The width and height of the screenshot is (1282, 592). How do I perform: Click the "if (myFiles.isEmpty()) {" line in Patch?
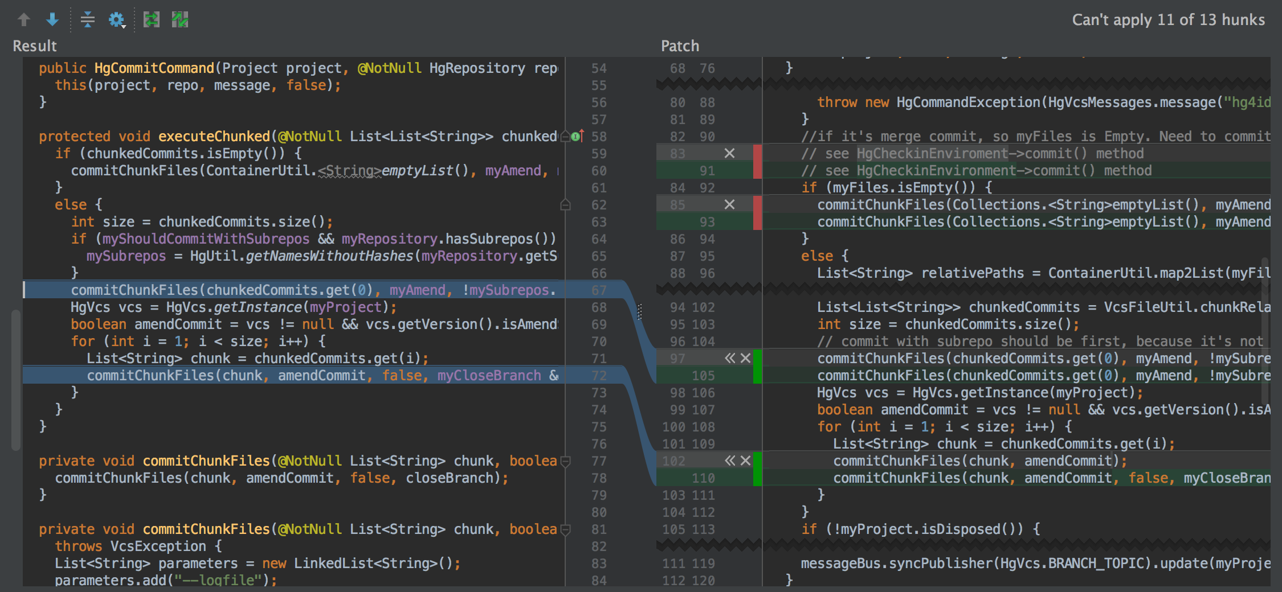[897, 188]
